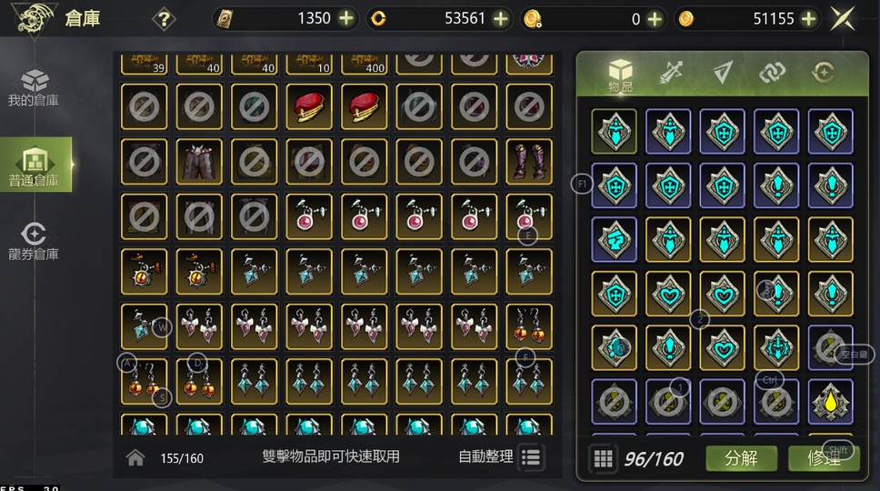880x491 pixels.
Task: Select the yellow flame jewel in inventory
Action: (x=830, y=402)
